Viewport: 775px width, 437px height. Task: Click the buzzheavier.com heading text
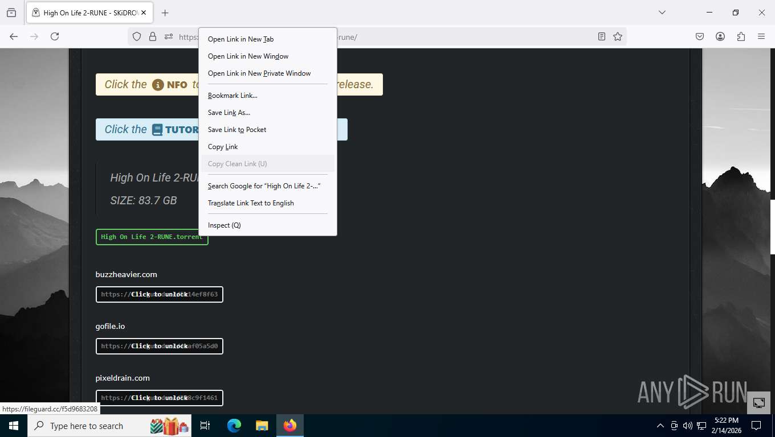(x=126, y=274)
